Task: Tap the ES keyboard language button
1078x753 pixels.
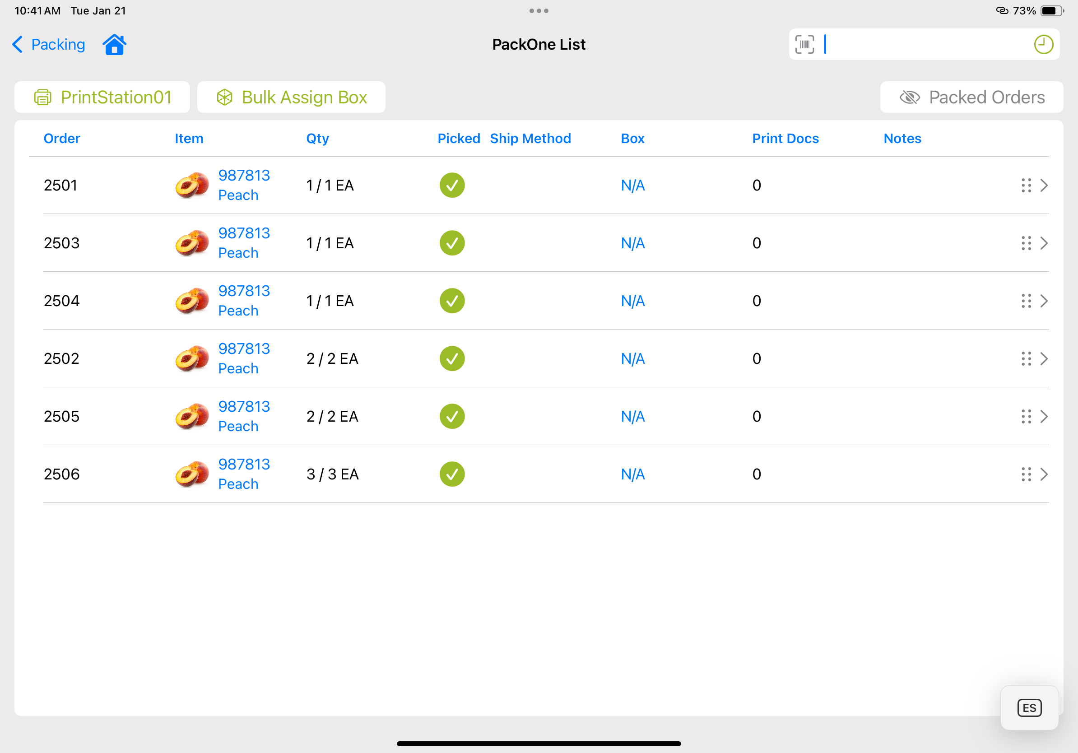Action: coord(1029,707)
